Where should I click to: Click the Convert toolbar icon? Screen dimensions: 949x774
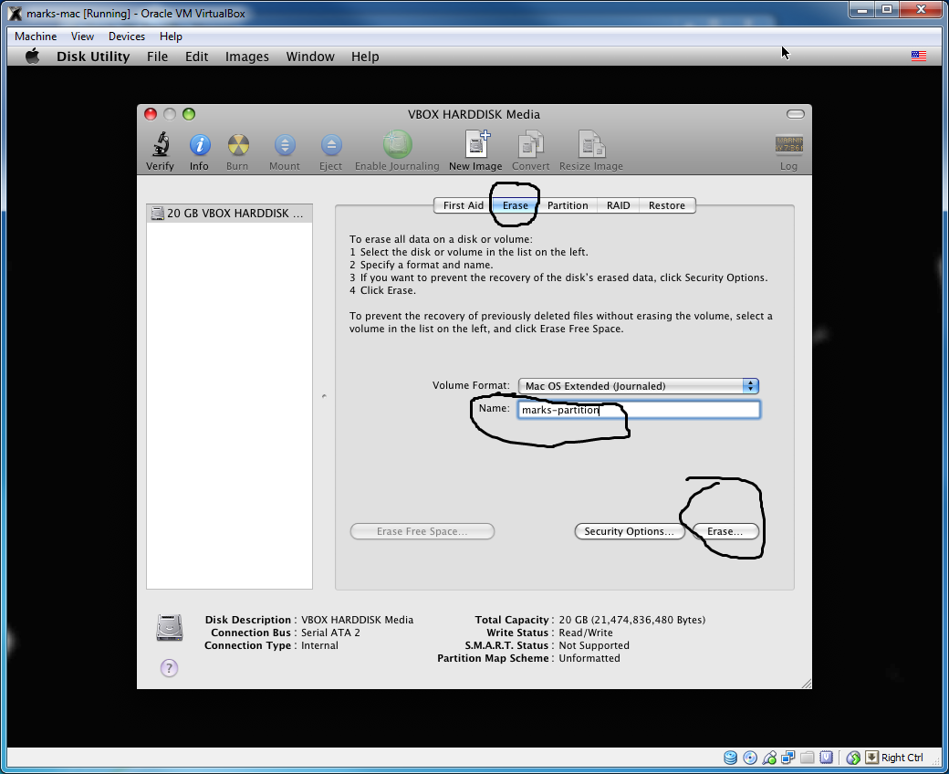point(531,144)
